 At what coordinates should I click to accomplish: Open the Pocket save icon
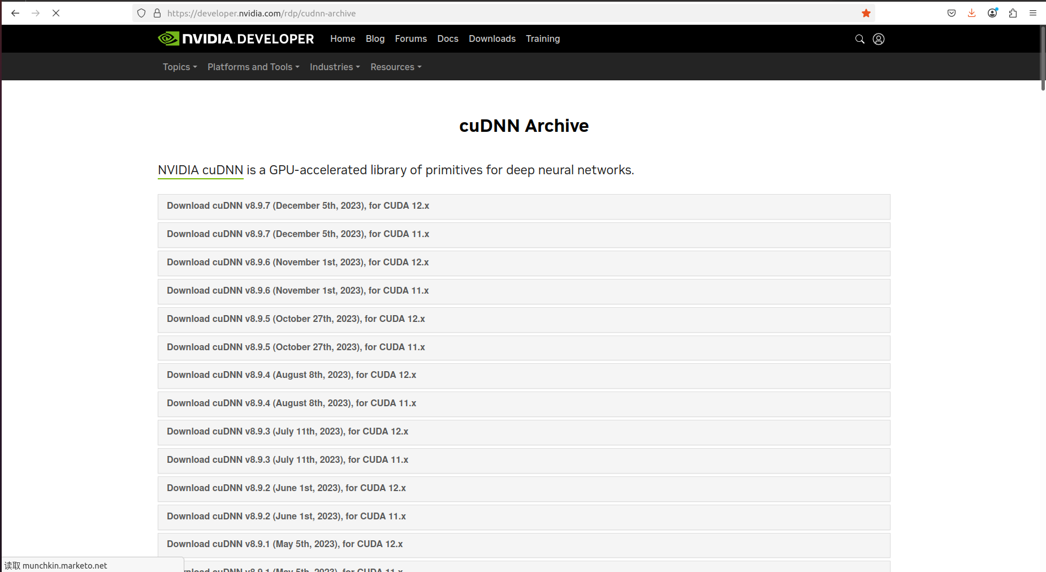click(952, 13)
